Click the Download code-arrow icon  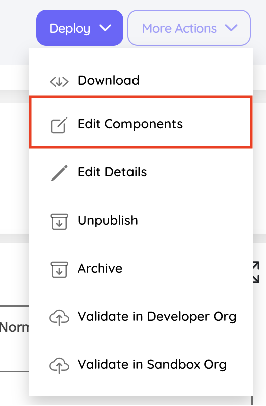(x=59, y=82)
